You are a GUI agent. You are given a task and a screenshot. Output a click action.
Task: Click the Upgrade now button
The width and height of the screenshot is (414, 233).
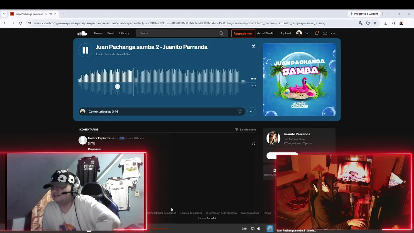point(243,33)
